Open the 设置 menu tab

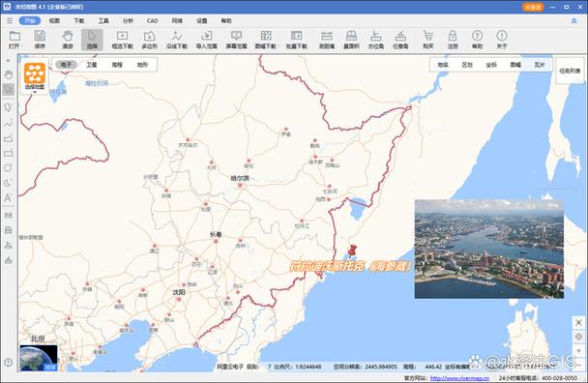pos(202,20)
